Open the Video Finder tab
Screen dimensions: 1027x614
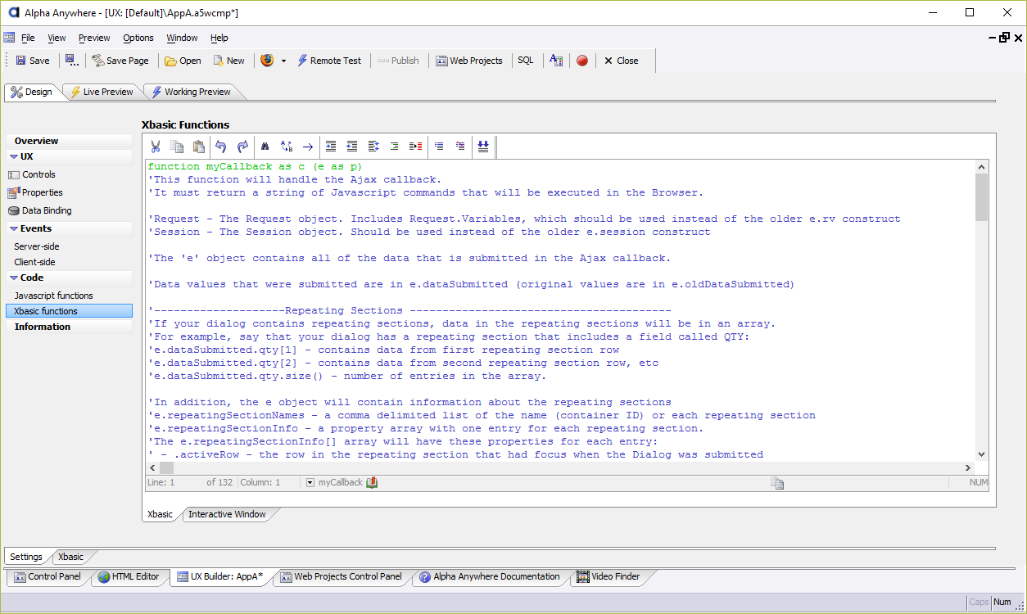point(609,576)
